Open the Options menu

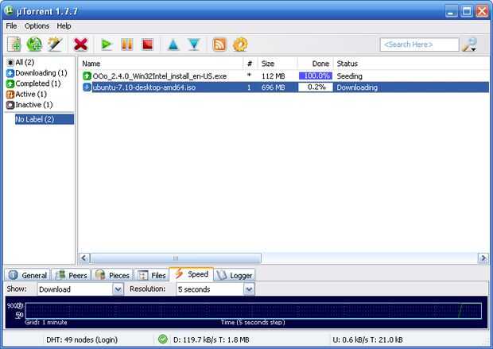(x=37, y=26)
